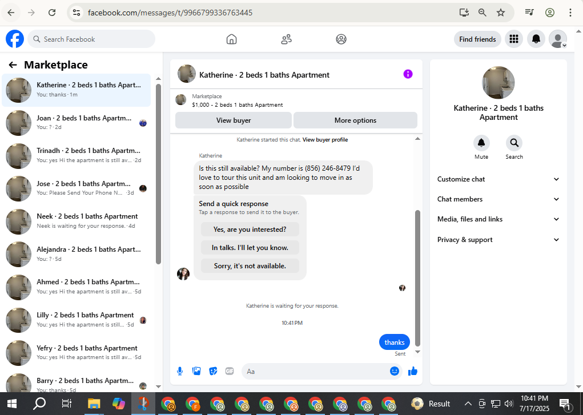Viewport: 583px width, 415px height.
Task: Open Windows Start menu
Action: coord(12,404)
